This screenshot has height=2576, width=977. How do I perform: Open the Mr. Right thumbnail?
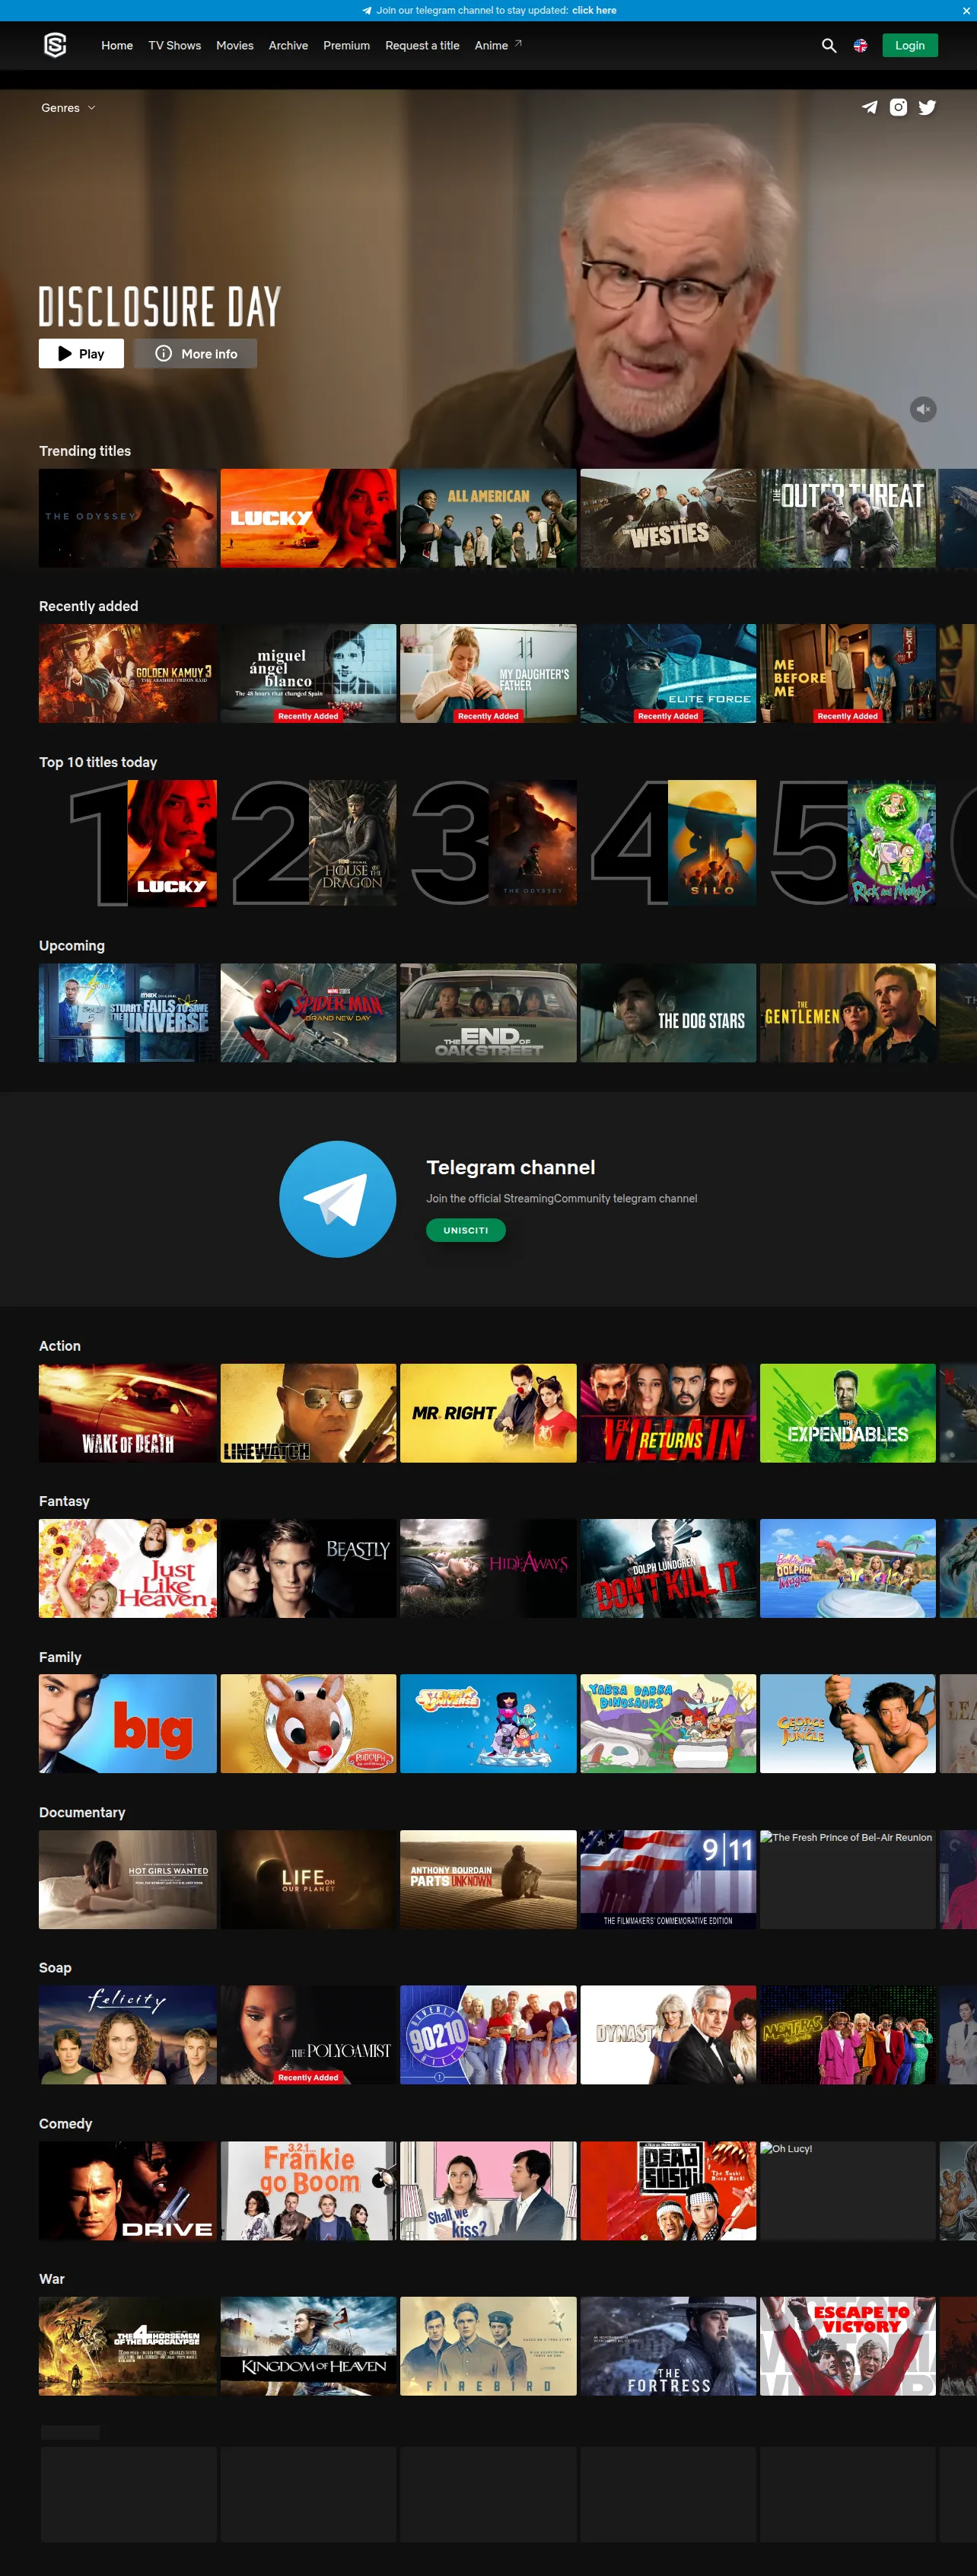(488, 1413)
